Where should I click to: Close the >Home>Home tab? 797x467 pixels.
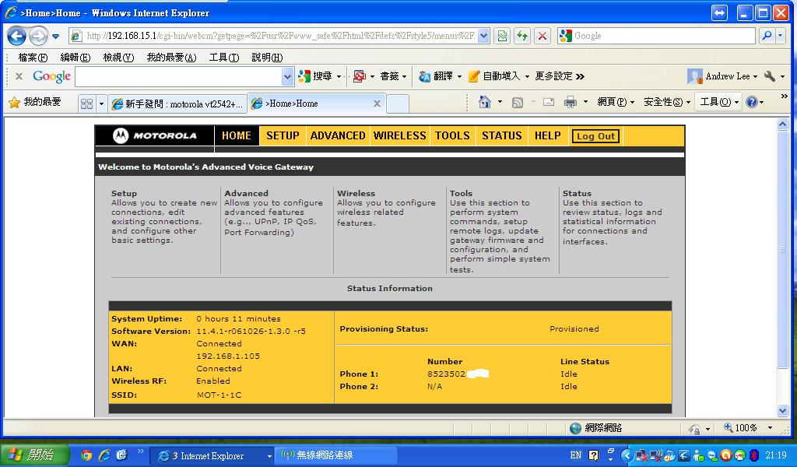pyautogui.click(x=377, y=104)
